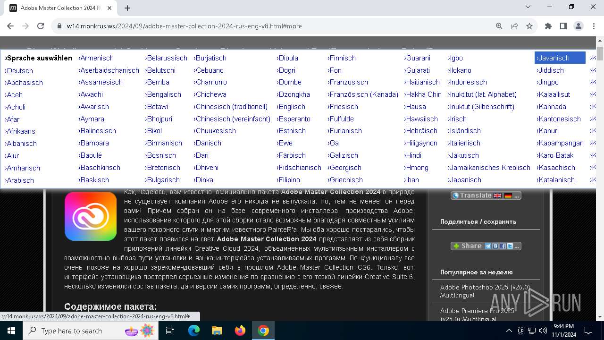Open volume control in system tray
Image resolution: width=604 pixels, height=340 pixels.
[543, 331]
